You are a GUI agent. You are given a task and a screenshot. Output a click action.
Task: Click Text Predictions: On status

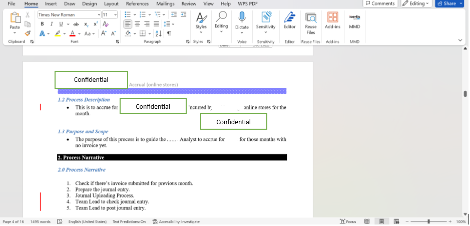(129, 222)
